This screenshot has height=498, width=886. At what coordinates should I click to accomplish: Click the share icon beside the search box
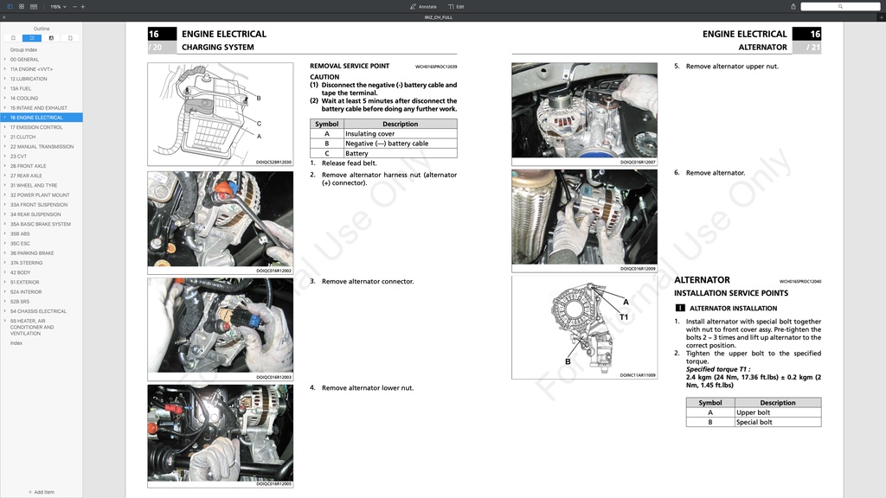(793, 6)
